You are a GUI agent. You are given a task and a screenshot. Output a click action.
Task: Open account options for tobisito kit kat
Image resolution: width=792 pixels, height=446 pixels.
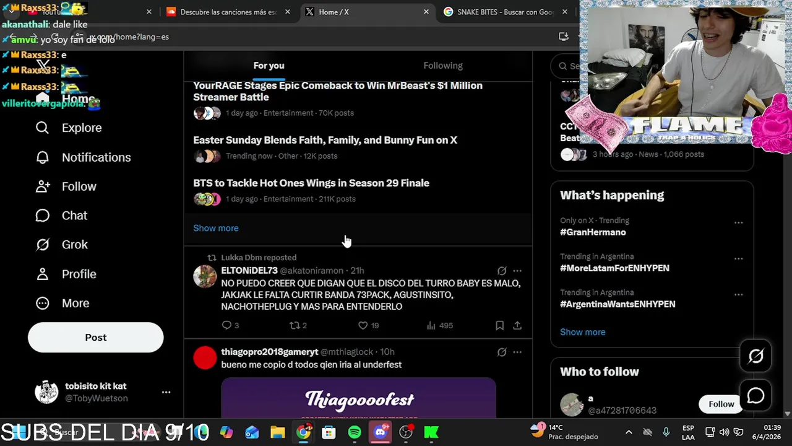(x=166, y=392)
